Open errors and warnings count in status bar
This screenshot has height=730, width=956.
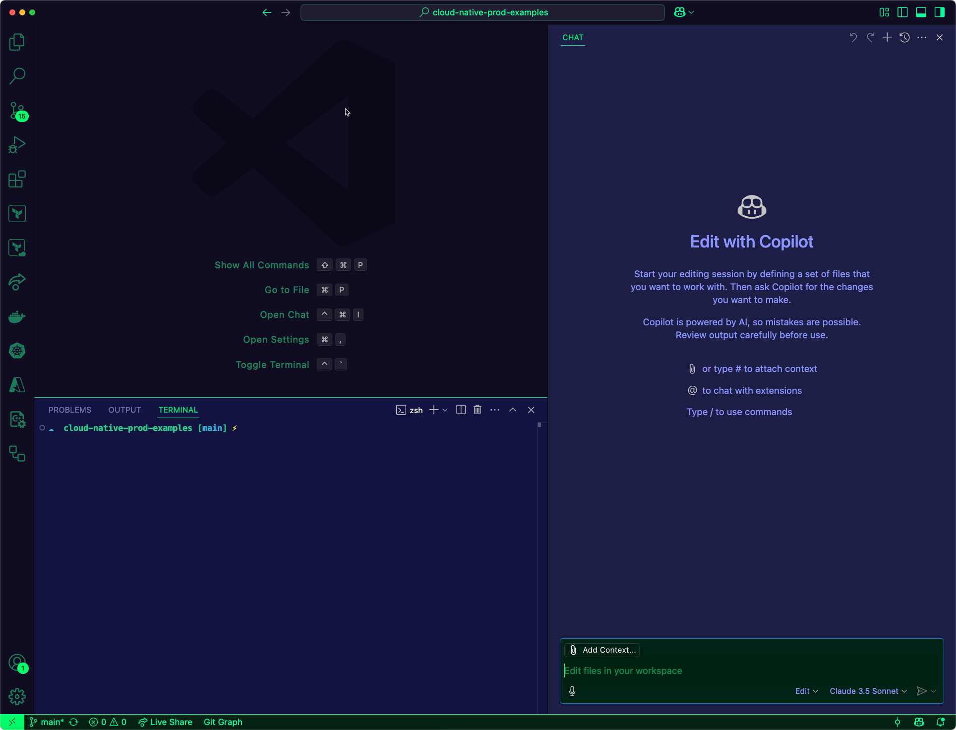[x=108, y=722]
